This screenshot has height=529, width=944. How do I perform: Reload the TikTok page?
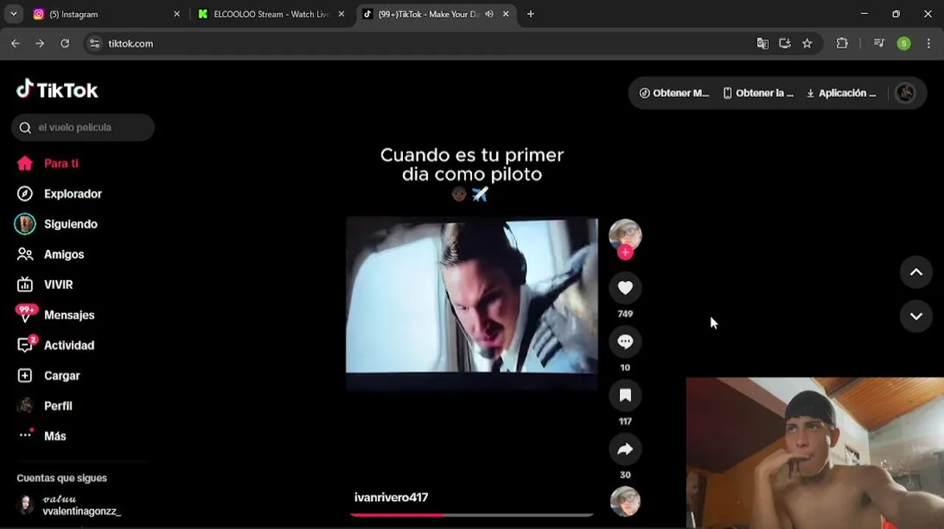65,43
